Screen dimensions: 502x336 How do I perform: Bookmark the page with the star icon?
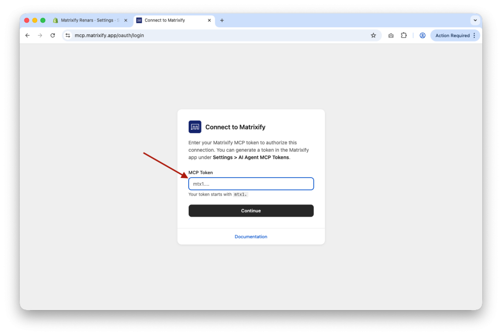(x=373, y=35)
